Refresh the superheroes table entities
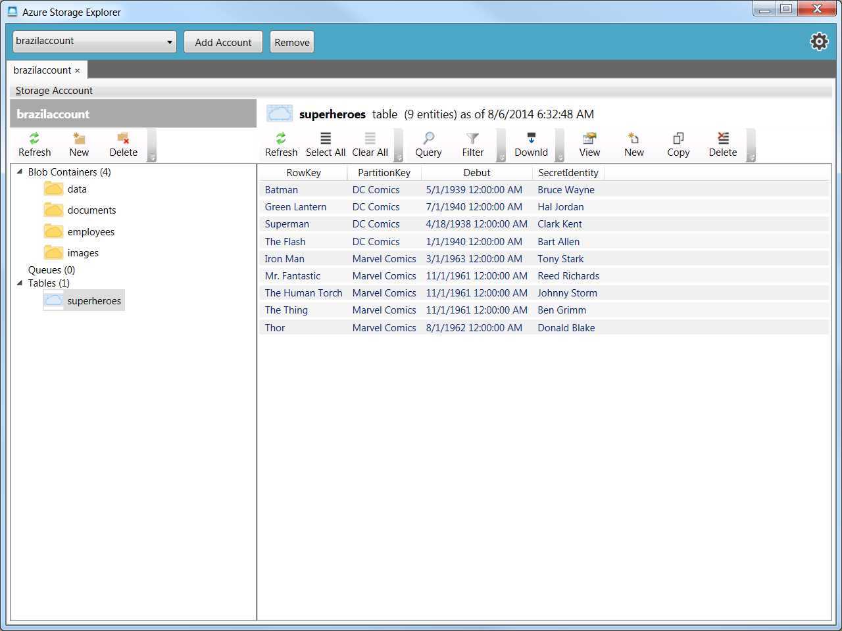 click(281, 145)
